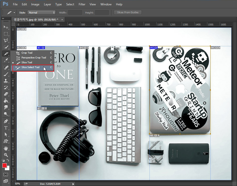Viewport: 237px width, 186px height.
Task: Click the Slices From Guides button
Action: [x=128, y=12]
